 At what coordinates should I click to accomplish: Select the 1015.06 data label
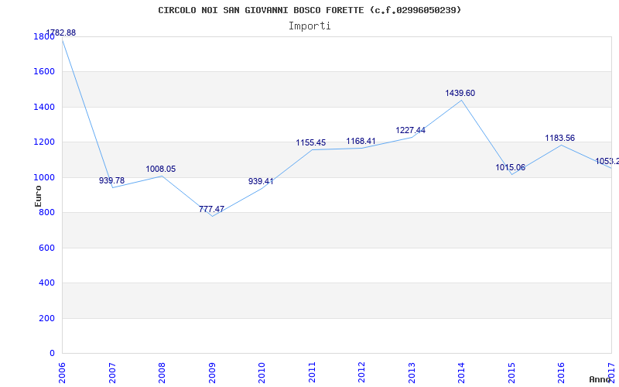click(511, 167)
